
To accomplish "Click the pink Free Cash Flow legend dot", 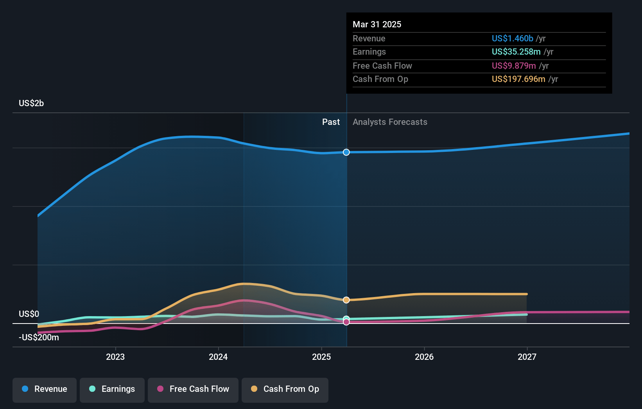I will coord(160,389).
